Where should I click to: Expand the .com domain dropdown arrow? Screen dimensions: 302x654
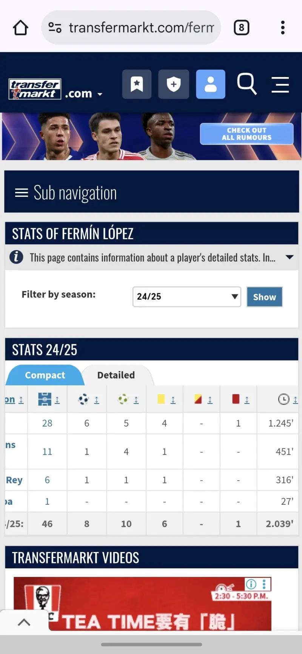click(x=100, y=94)
